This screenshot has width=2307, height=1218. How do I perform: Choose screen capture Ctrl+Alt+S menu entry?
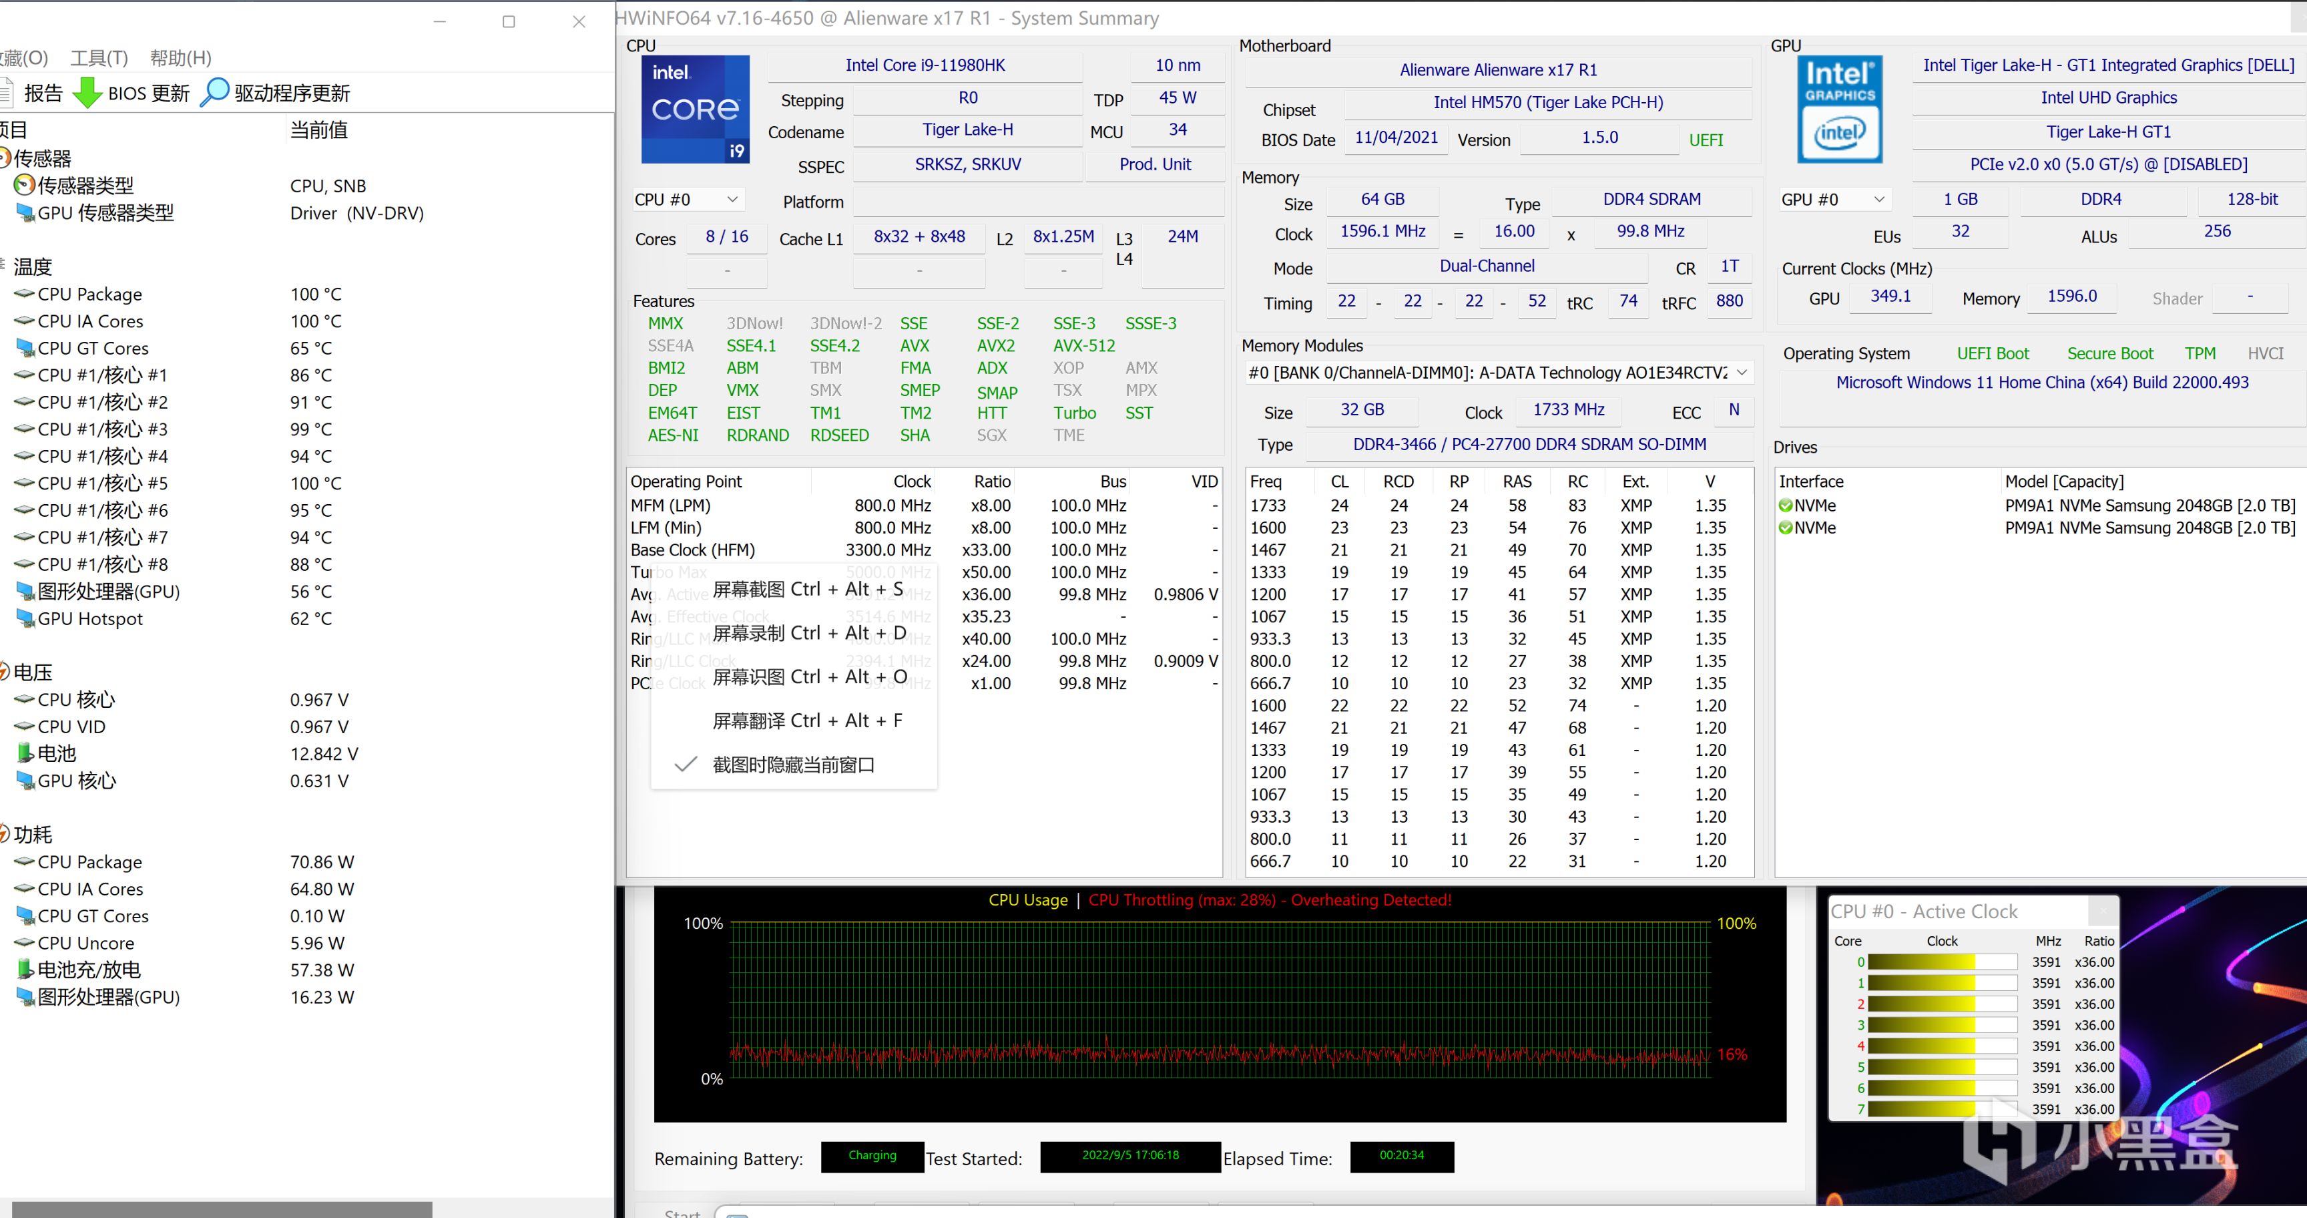coord(807,589)
